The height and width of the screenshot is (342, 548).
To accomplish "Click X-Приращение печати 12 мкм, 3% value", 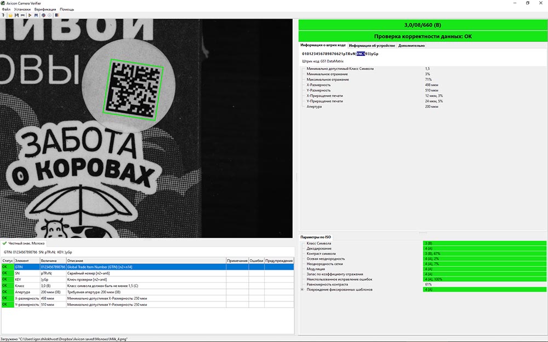I will click(434, 96).
